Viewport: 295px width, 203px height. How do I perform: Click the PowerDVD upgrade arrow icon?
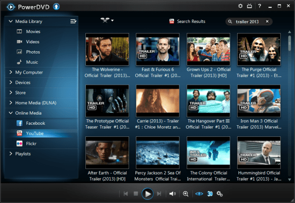tap(56, 6)
